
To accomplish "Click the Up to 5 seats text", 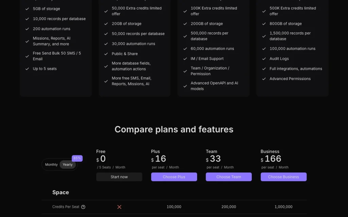I will pyautogui.click(x=45, y=68).
